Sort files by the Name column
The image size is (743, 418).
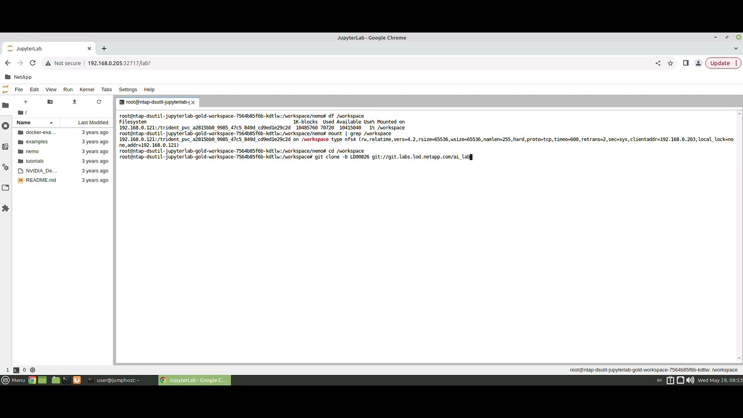tap(35, 122)
